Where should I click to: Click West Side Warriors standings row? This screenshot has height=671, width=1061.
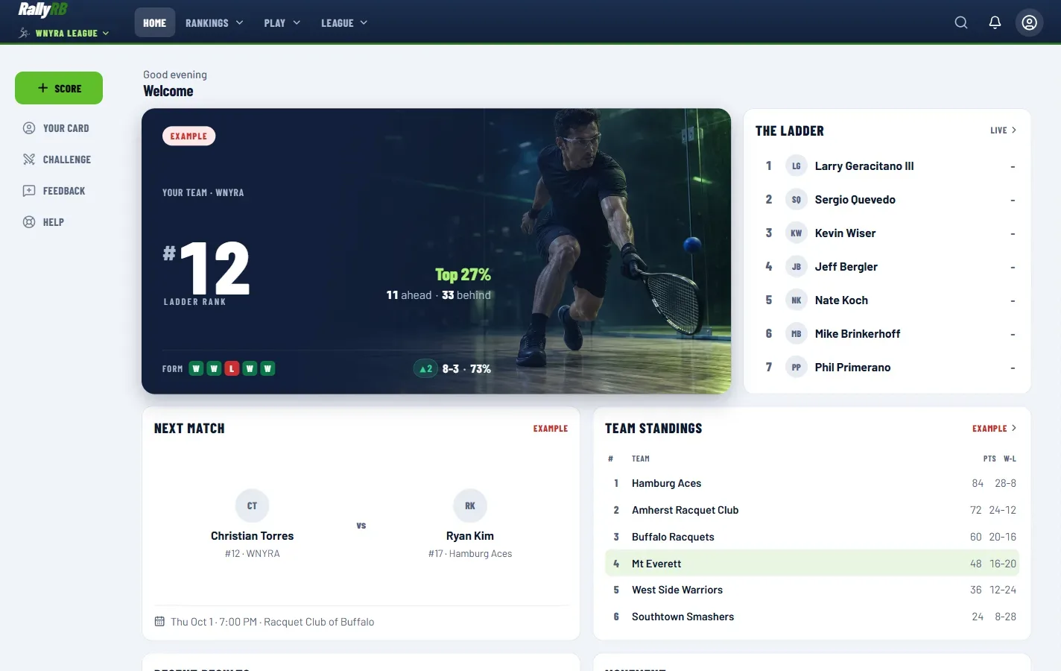812,590
